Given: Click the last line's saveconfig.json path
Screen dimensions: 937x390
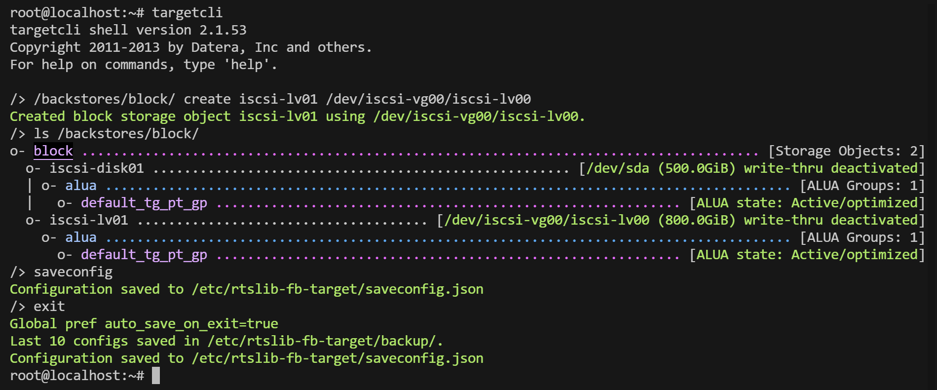Looking at the screenshot, I should [337, 358].
